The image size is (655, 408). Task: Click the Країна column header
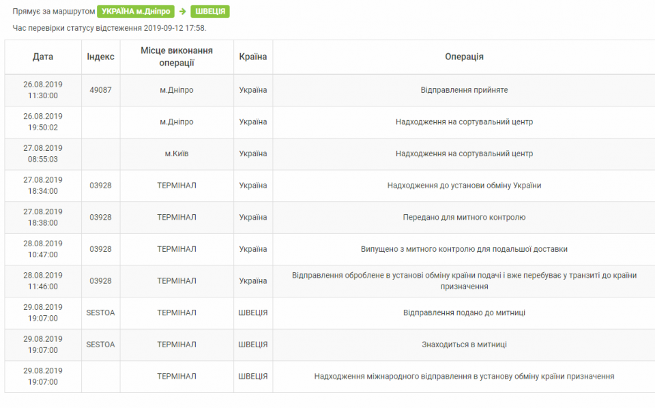click(253, 57)
